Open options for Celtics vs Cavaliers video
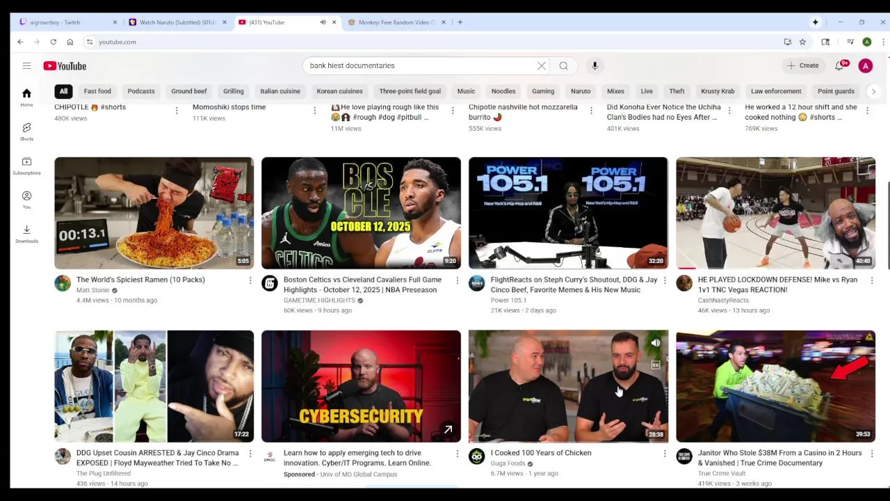The height and width of the screenshot is (501, 890). tap(457, 280)
